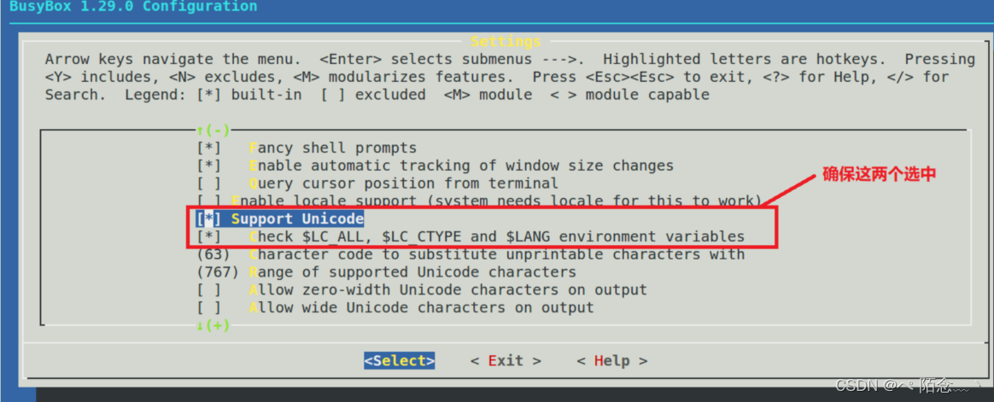The height and width of the screenshot is (402, 994).
Task: Enable Allow wide Unicode characters option
Action: click(208, 307)
